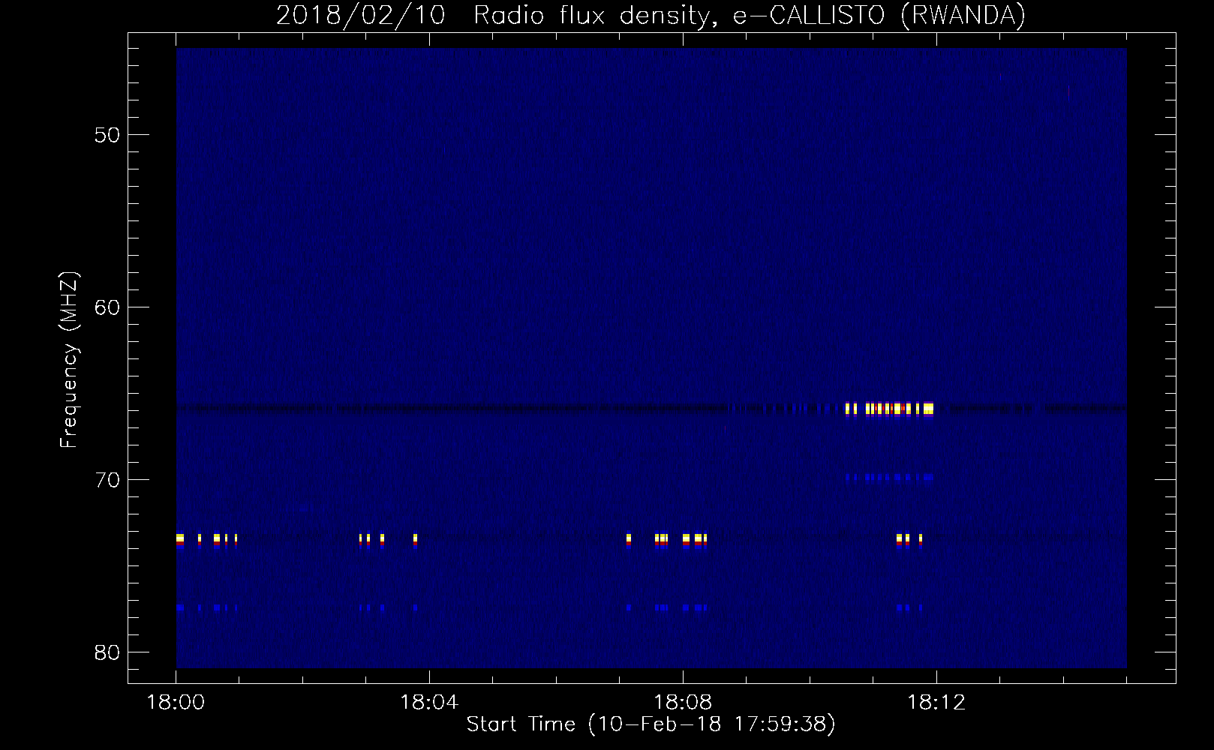This screenshot has height=750, width=1214.
Task: Click the 70 frequency tick label
Action: click(107, 480)
